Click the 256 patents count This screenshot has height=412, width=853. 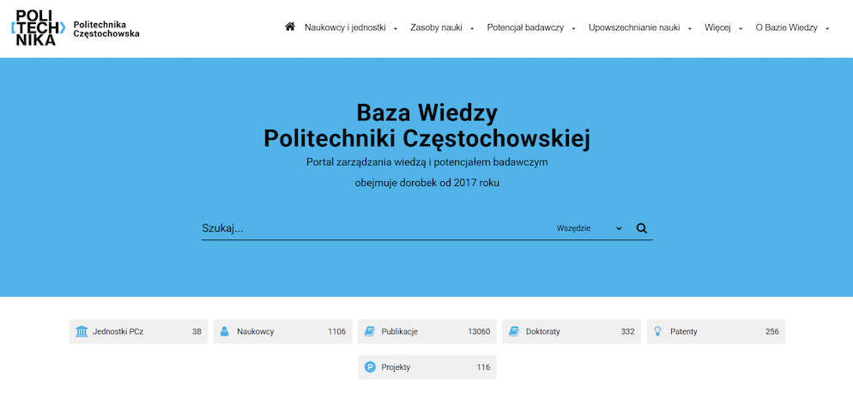pos(772,331)
